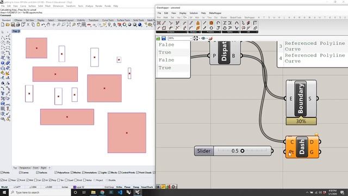Toggle the Surfaces filter checkbox

38,173
